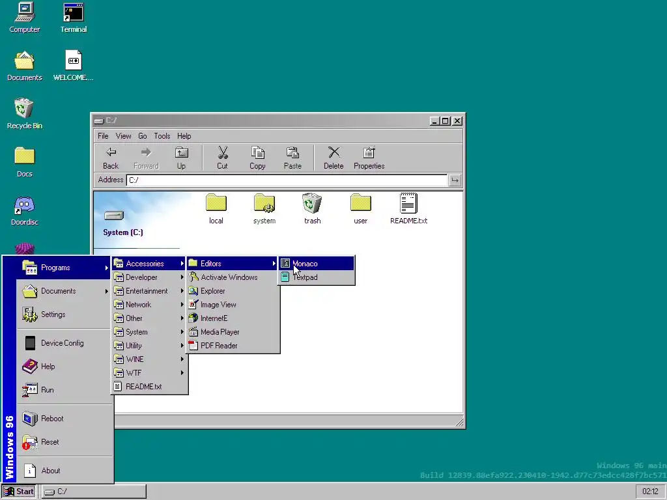Launch the Terminal desktop shortcut
Viewport: 667px width, 500px height.
(x=73, y=18)
